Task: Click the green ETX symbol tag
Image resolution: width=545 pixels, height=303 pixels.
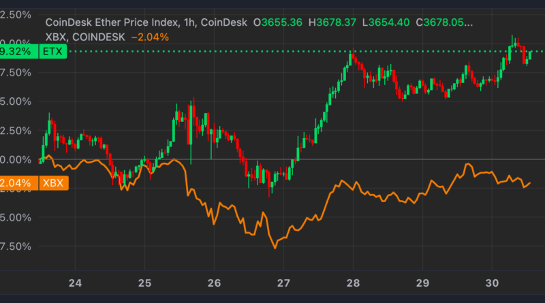Action: click(52, 51)
